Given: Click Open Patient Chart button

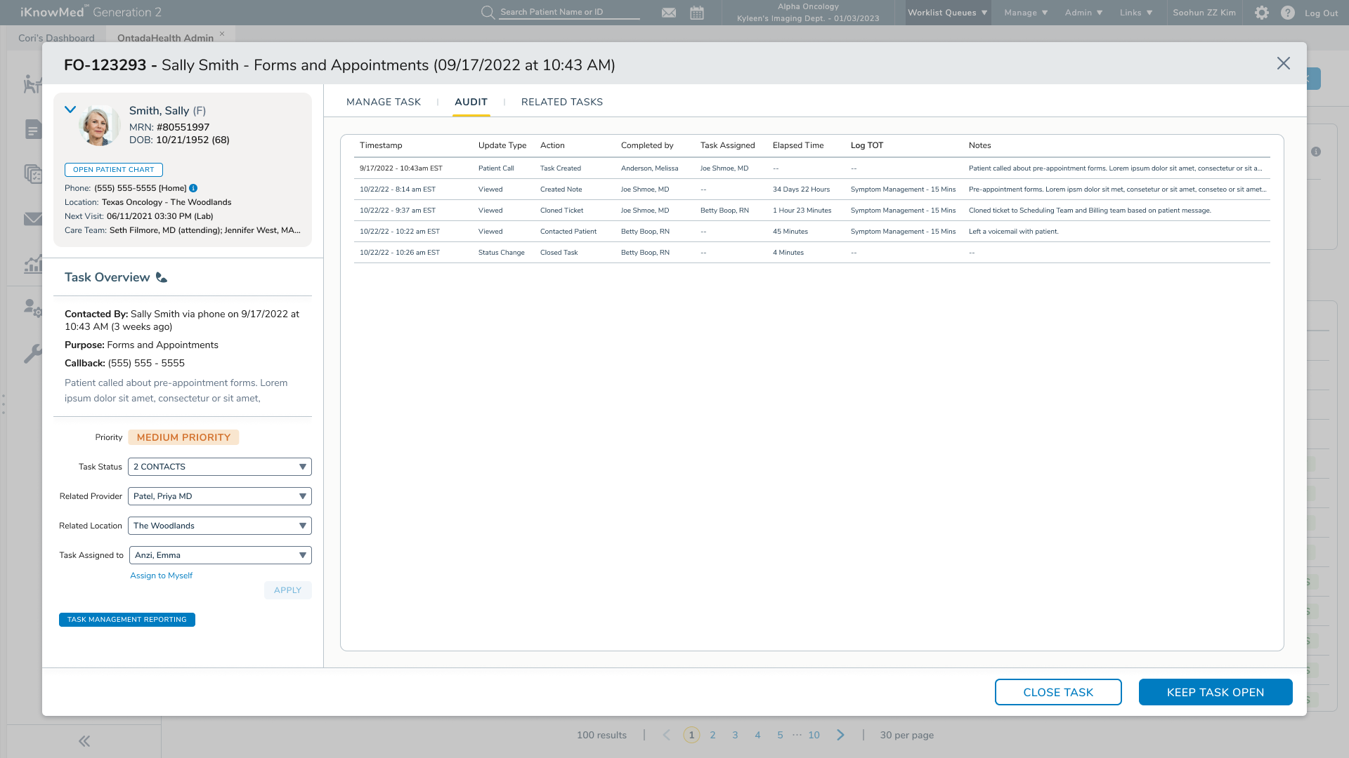Looking at the screenshot, I should [x=114, y=170].
